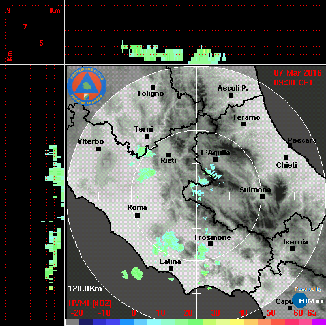Click the Sulmona marker square

263,197
